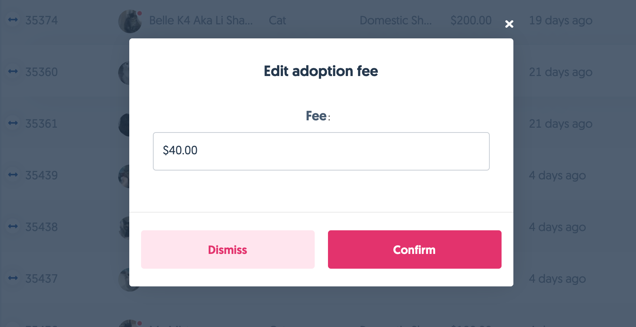Select record number 35439
The width and height of the screenshot is (636, 327).
[41, 175]
